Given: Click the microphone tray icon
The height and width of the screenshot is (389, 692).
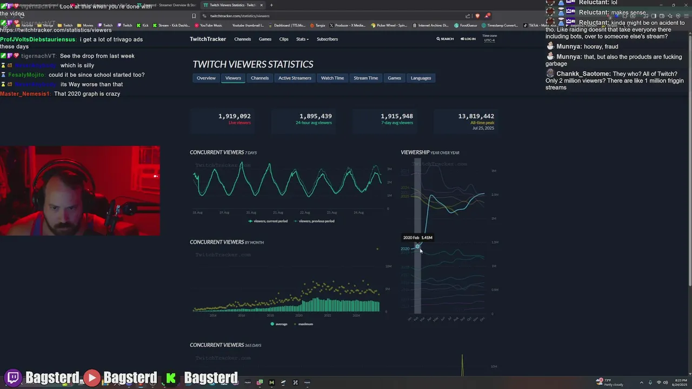Looking at the screenshot, I should (650, 382).
